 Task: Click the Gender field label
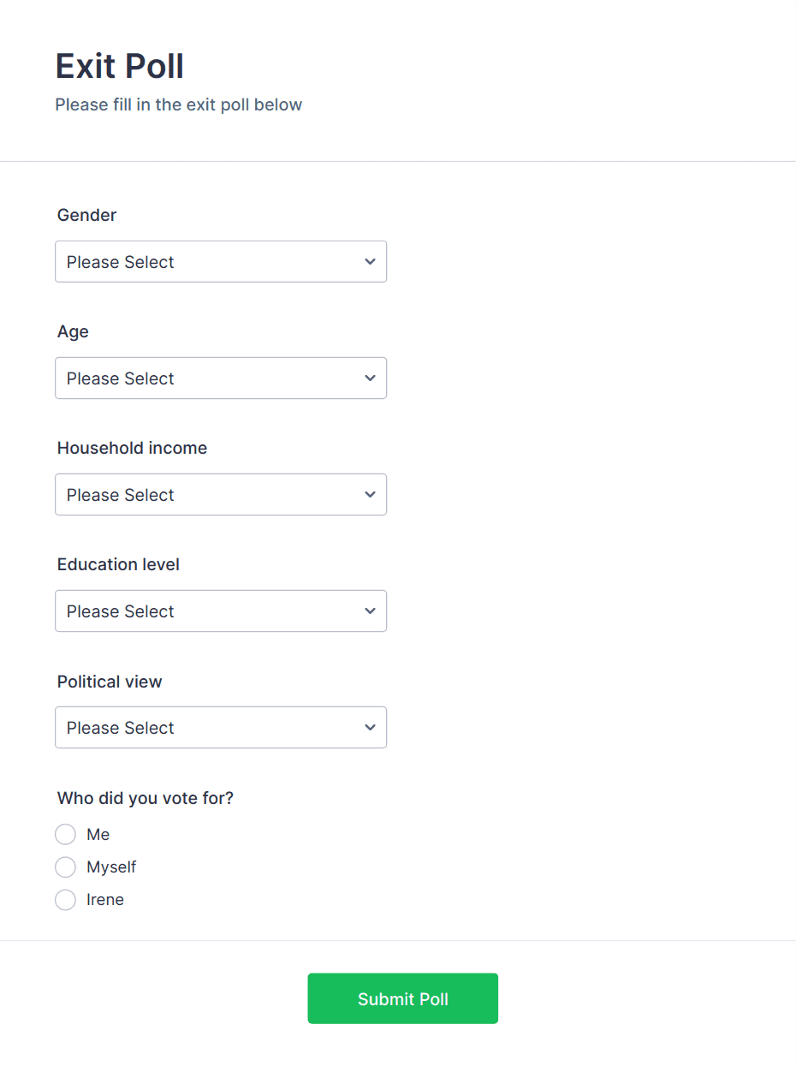pyautogui.click(x=86, y=215)
